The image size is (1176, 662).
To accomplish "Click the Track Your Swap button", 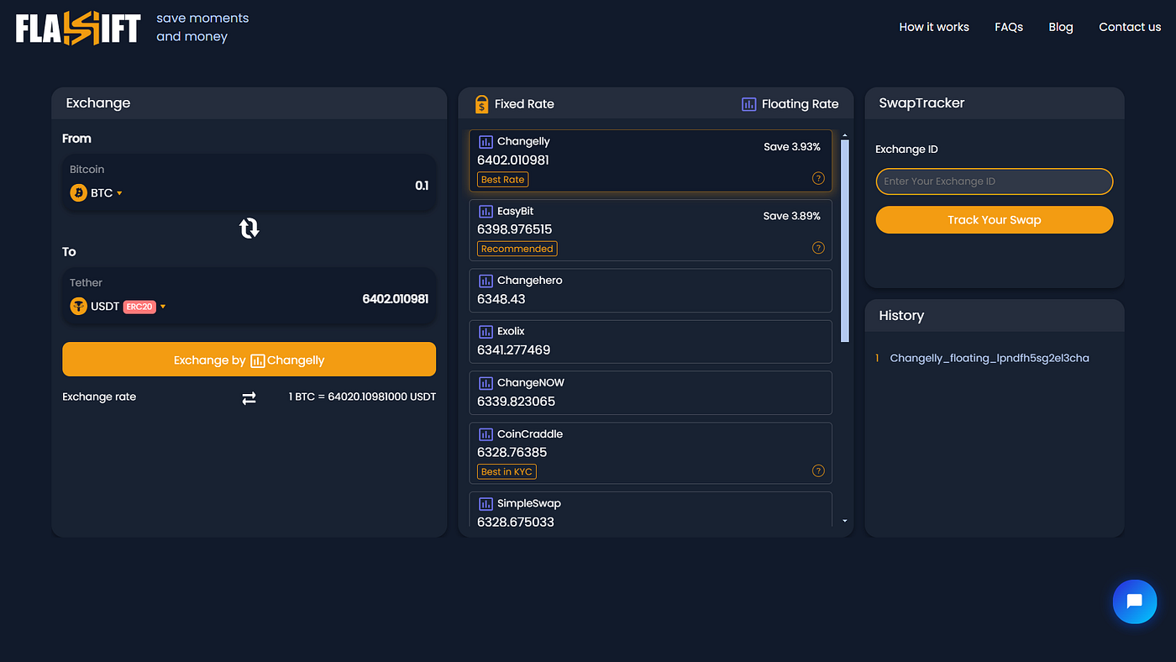I will pos(995,220).
